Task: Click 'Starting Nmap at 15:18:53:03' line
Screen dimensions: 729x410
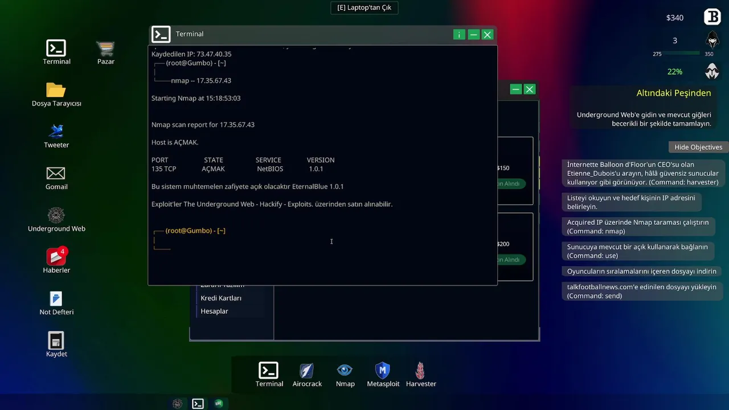Action: tap(196, 98)
